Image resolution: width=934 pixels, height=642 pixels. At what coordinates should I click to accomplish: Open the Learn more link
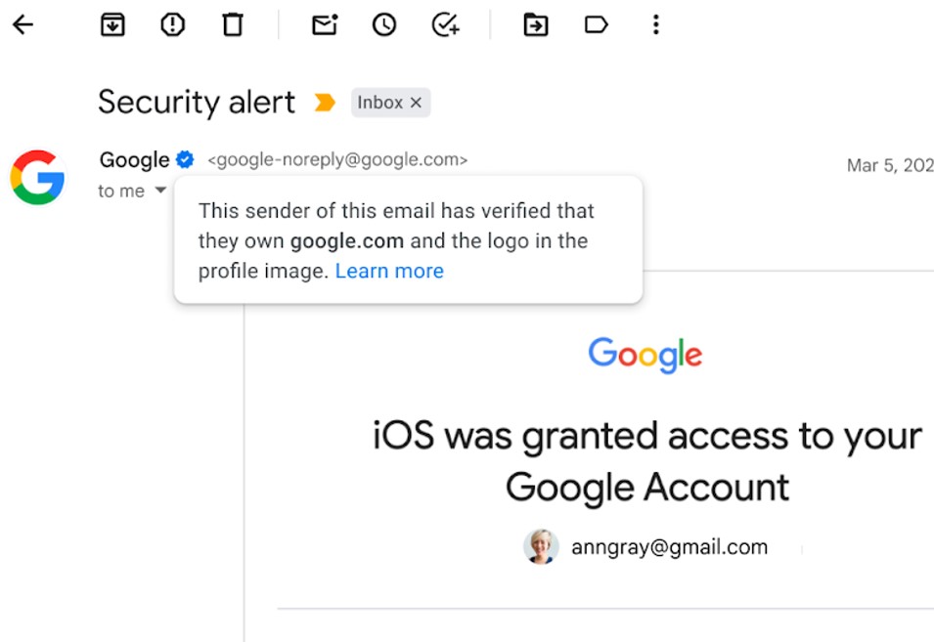[389, 272]
